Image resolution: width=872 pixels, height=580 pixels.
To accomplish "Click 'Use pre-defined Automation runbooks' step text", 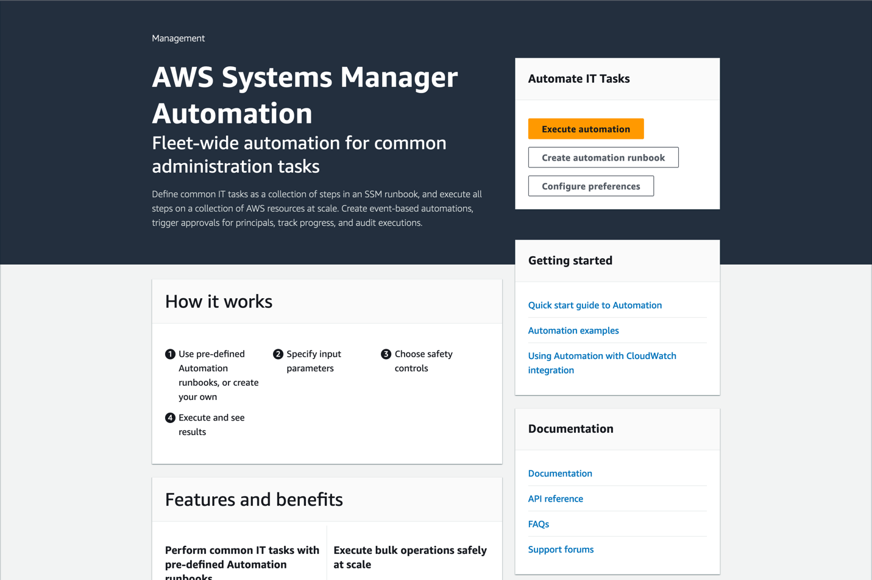I will (218, 376).
